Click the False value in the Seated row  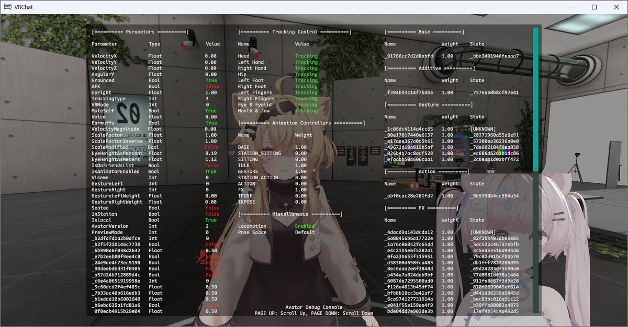(x=212, y=208)
